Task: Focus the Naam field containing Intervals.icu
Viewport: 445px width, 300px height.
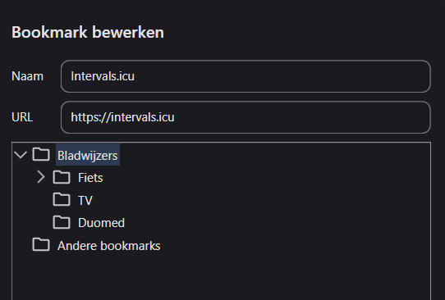Action: tap(245, 76)
